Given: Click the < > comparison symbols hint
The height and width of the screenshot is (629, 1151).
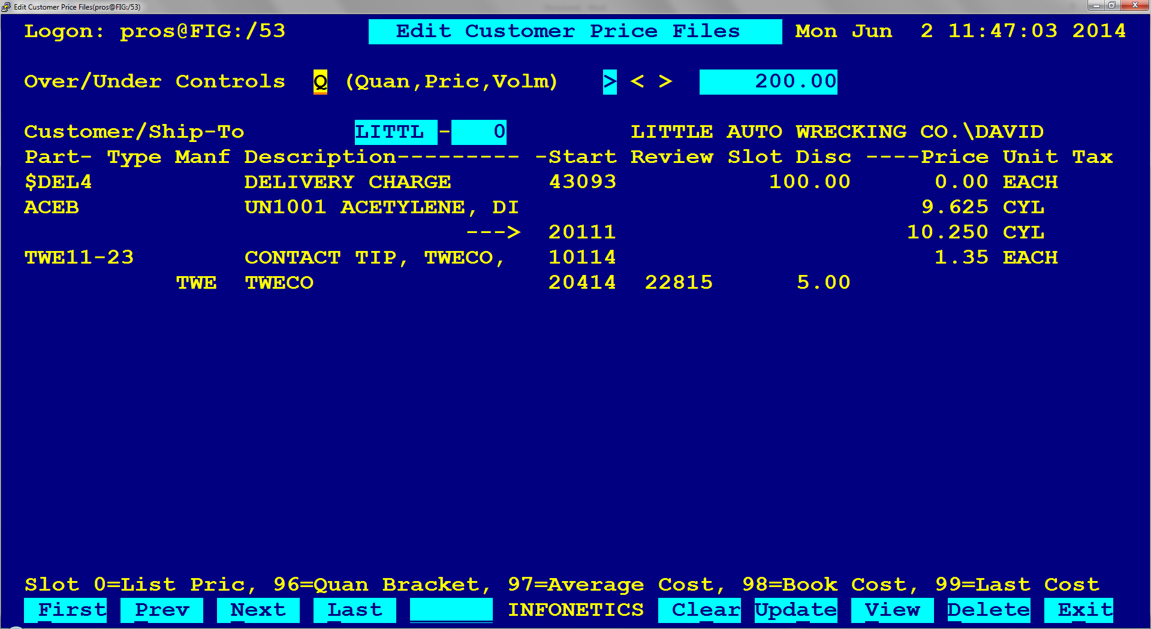Looking at the screenshot, I should coord(652,81).
